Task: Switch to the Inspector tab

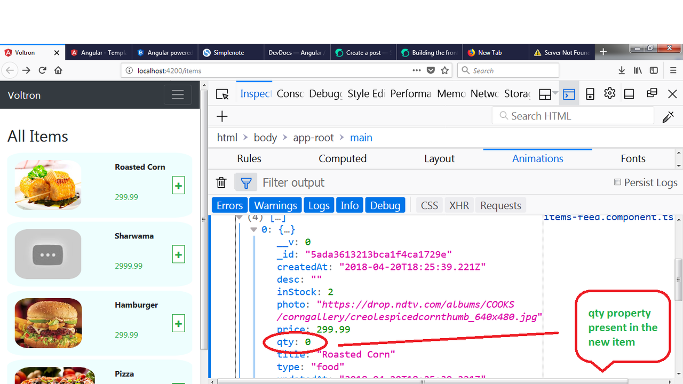Action: pyautogui.click(x=256, y=93)
